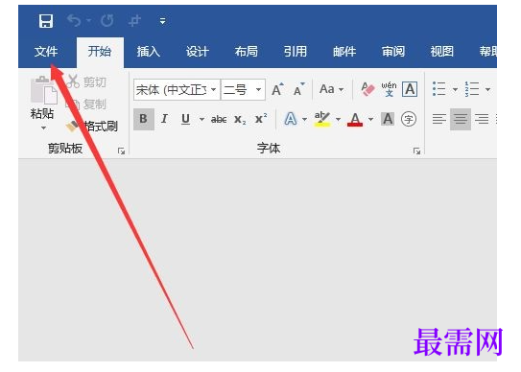Switch to the 审阅 (Review) ribbon tab
The height and width of the screenshot is (372, 521).
coord(393,52)
